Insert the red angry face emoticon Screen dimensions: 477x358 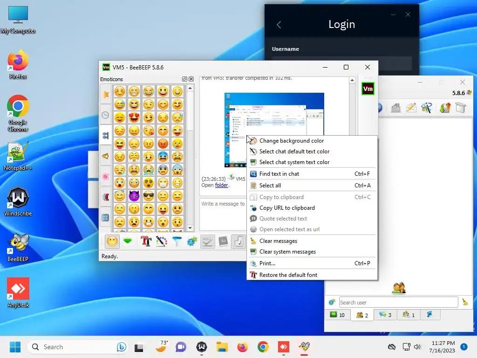(x=163, y=144)
